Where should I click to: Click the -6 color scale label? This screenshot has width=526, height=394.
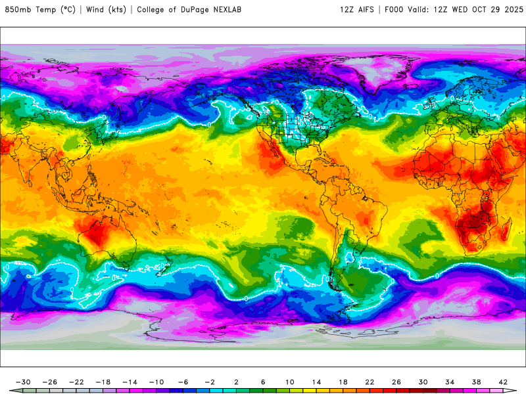point(183,382)
